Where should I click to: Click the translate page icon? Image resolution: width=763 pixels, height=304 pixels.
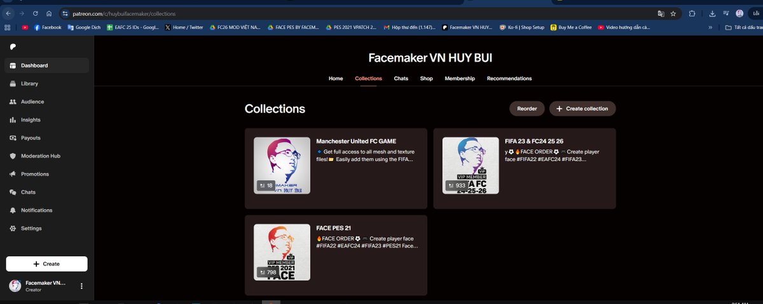click(661, 13)
